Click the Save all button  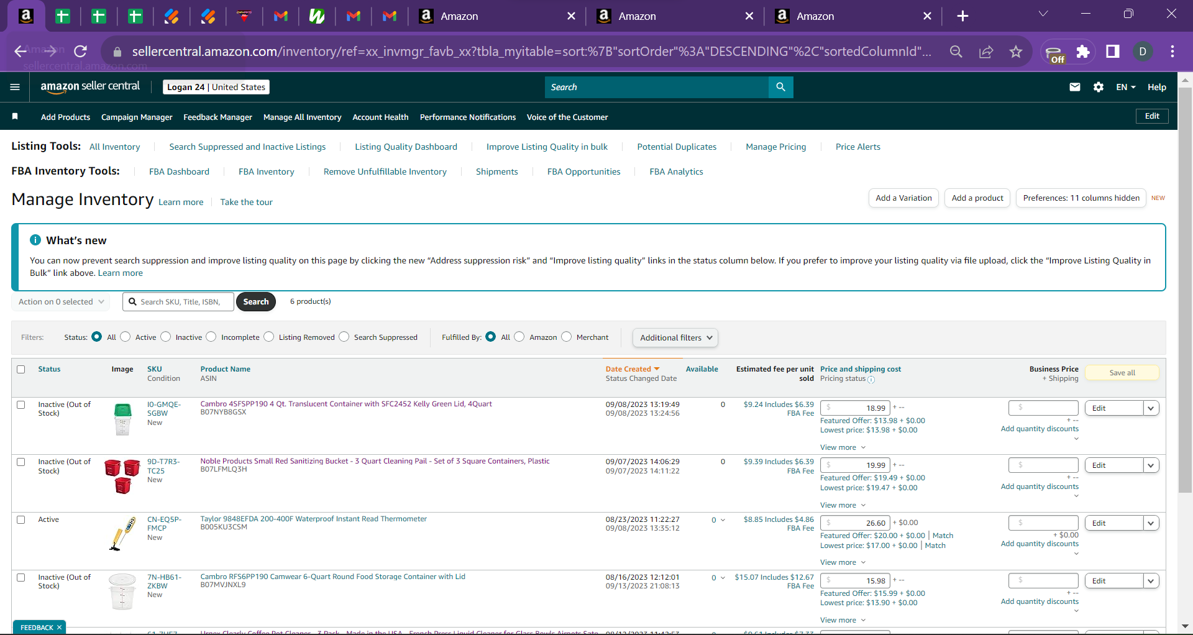pos(1122,373)
